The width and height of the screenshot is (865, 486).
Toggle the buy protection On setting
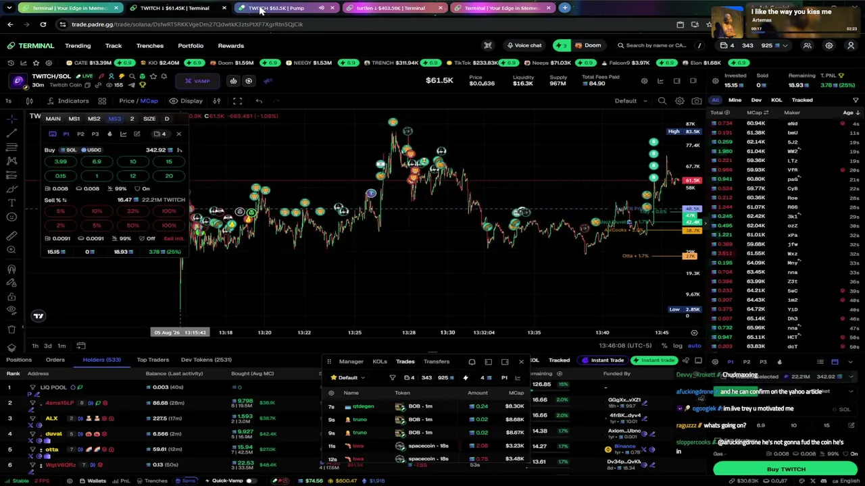(142, 189)
